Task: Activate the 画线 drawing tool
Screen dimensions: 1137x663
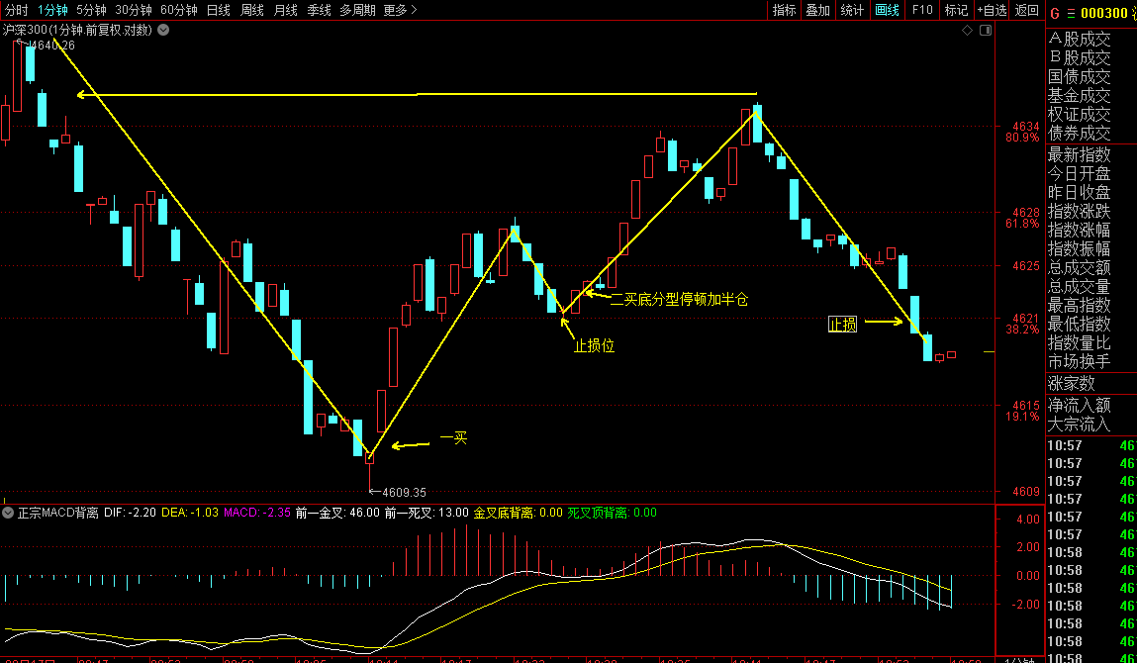Action: 887,10
